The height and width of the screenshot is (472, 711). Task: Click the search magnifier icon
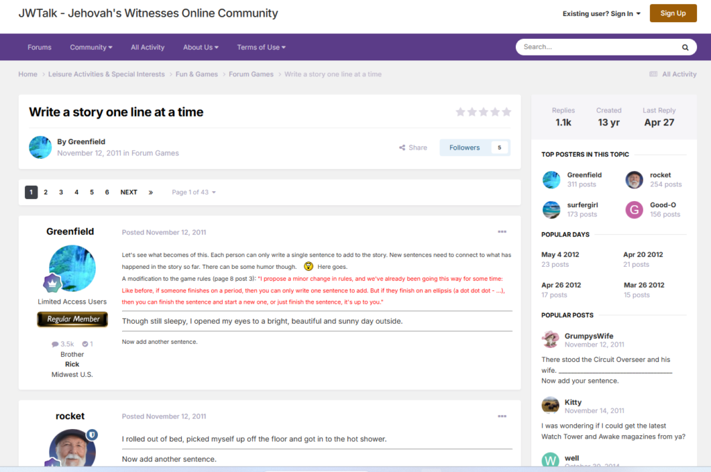pos(685,47)
